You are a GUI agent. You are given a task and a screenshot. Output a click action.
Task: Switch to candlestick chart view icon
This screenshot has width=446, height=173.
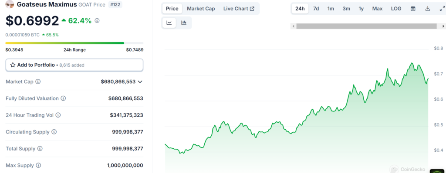(184, 23)
